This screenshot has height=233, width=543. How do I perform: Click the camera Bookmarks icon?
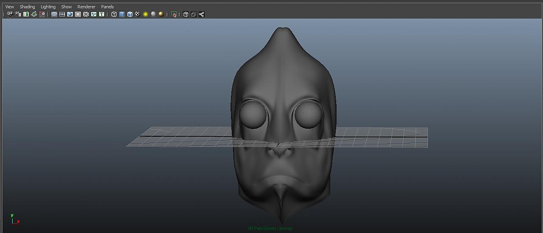tap(26, 14)
